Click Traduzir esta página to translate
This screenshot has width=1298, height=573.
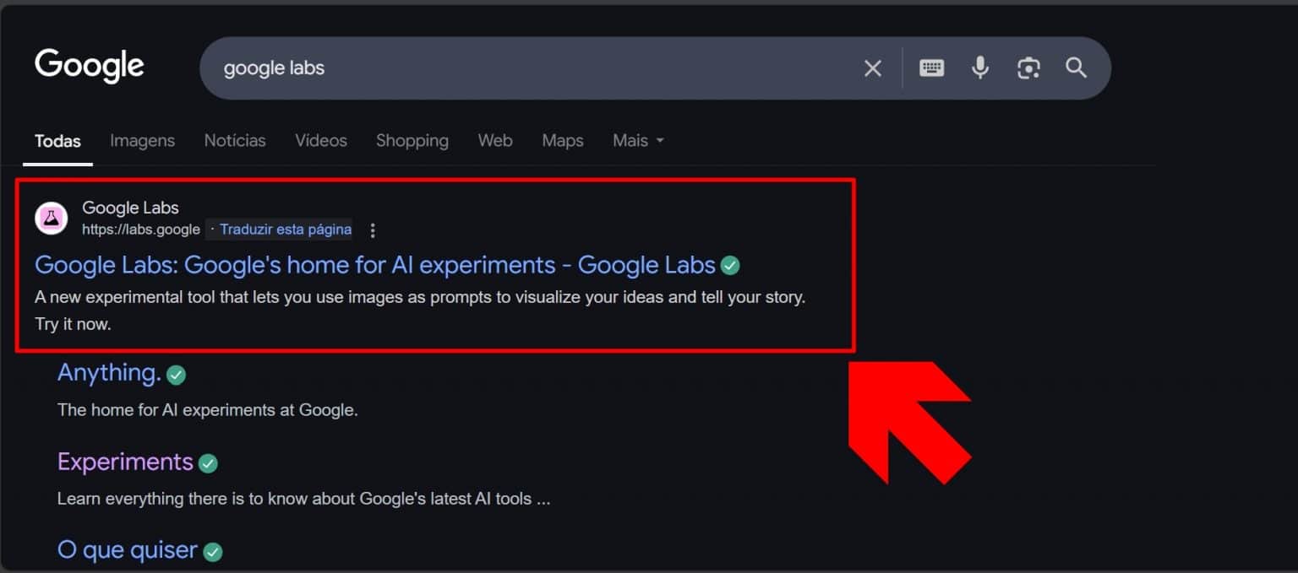tap(285, 229)
